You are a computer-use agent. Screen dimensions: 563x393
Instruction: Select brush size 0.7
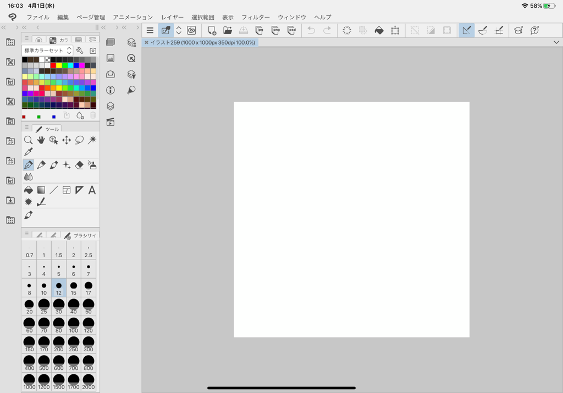click(x=30, y=251)
